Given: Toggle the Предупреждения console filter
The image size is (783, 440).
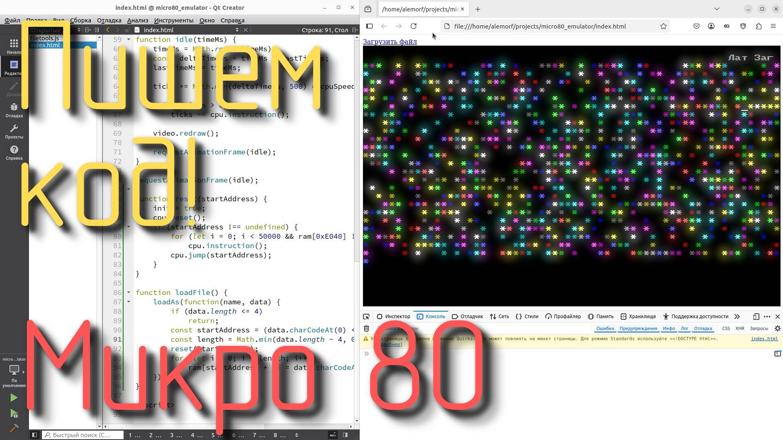Looking at the screenshot, I should click(638, 328).
